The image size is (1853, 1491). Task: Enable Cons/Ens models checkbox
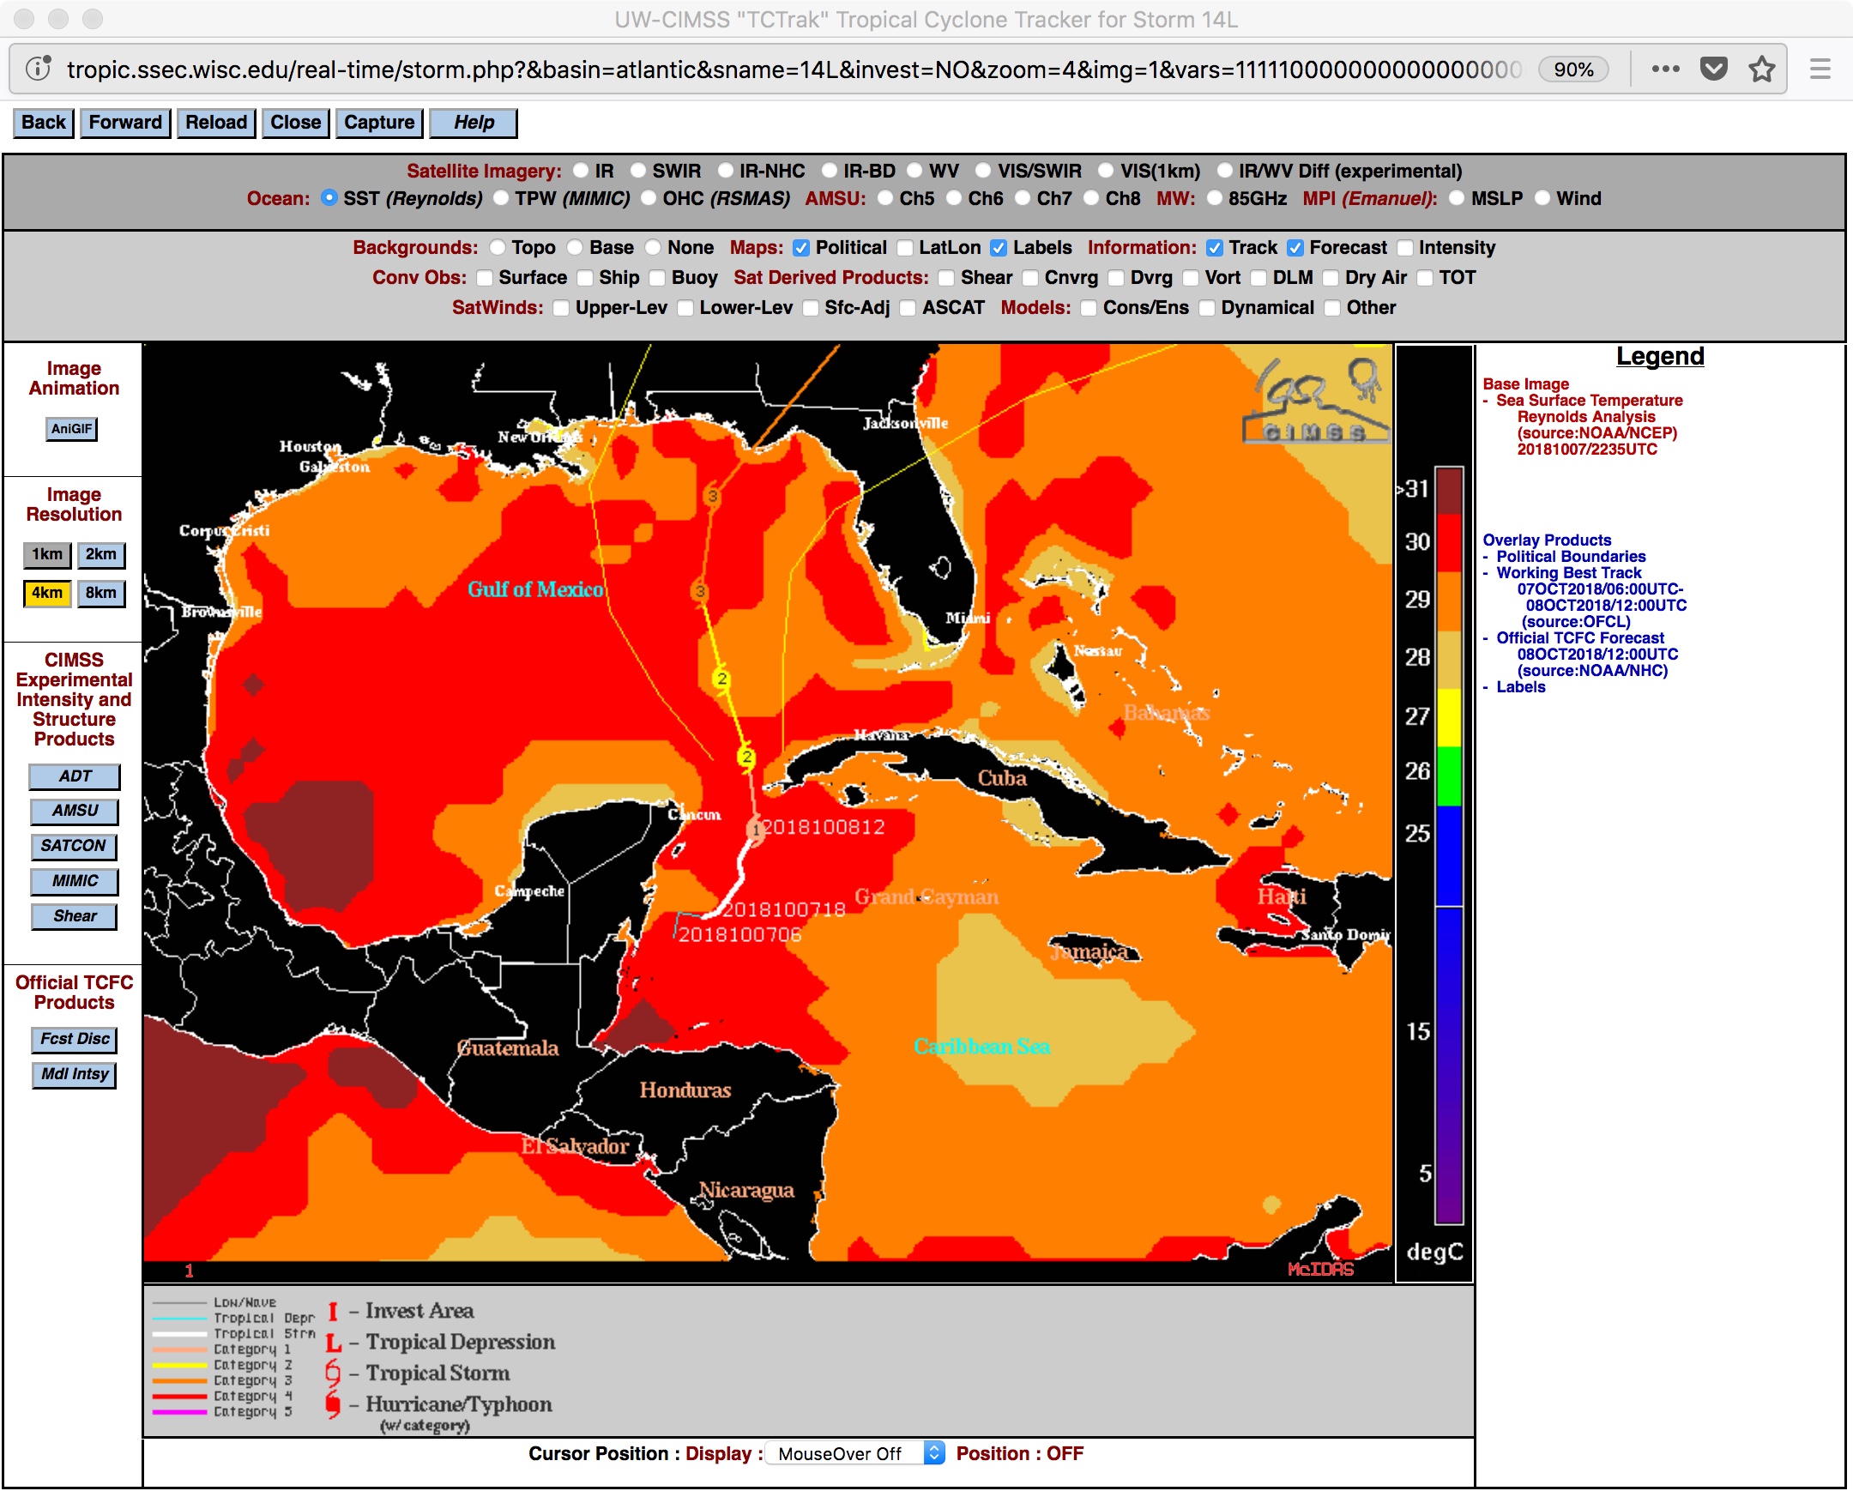1089,309
